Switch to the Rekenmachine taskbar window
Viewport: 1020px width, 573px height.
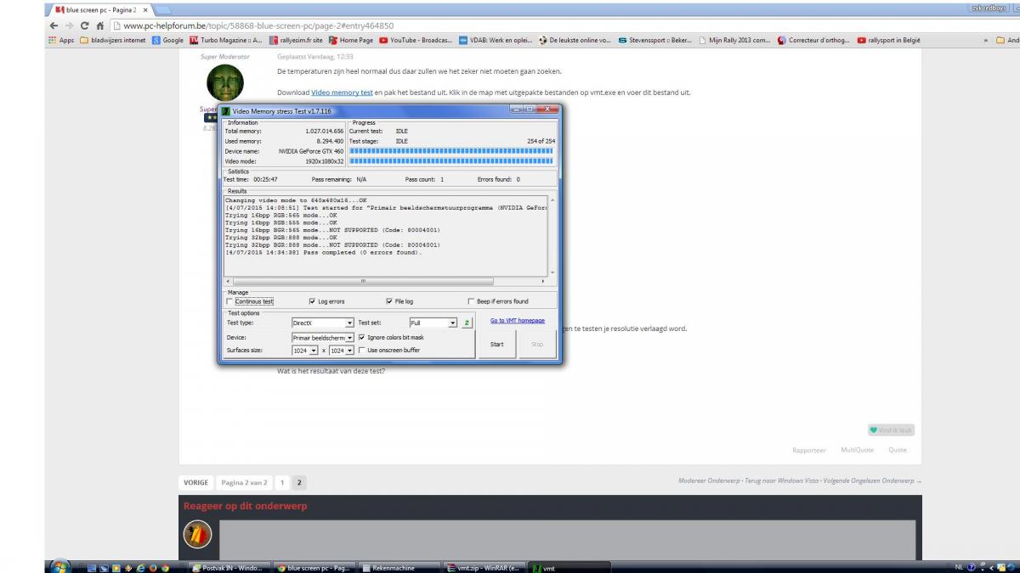401,568
